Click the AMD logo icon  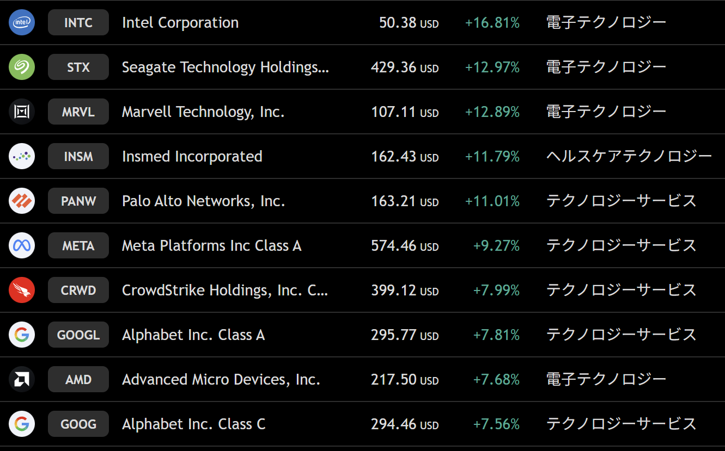click(x=22, y=380)
